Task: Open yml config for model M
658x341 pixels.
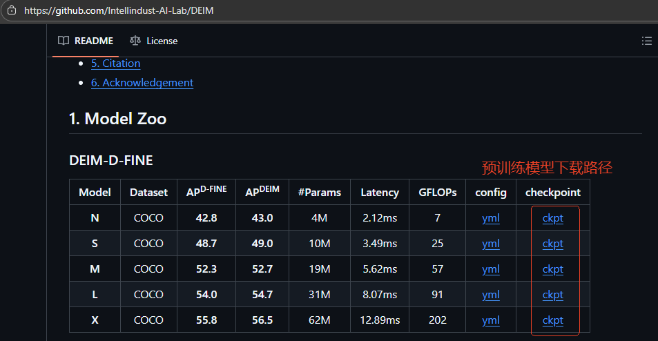Action: (x=490, y=269)
